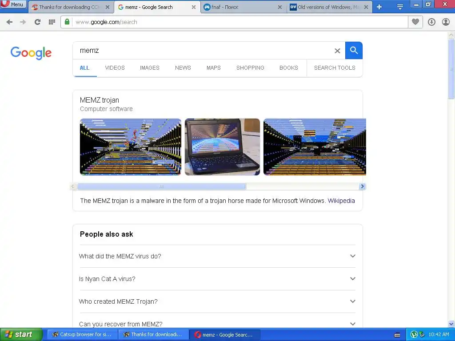
Task: Expand 'Is Nyan Cat A virus?'
Action: pos(217,279)
